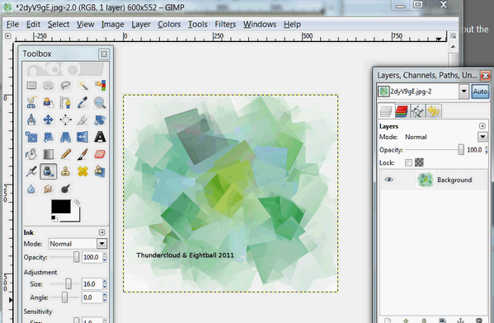Select the Measure compass tool

31,120
